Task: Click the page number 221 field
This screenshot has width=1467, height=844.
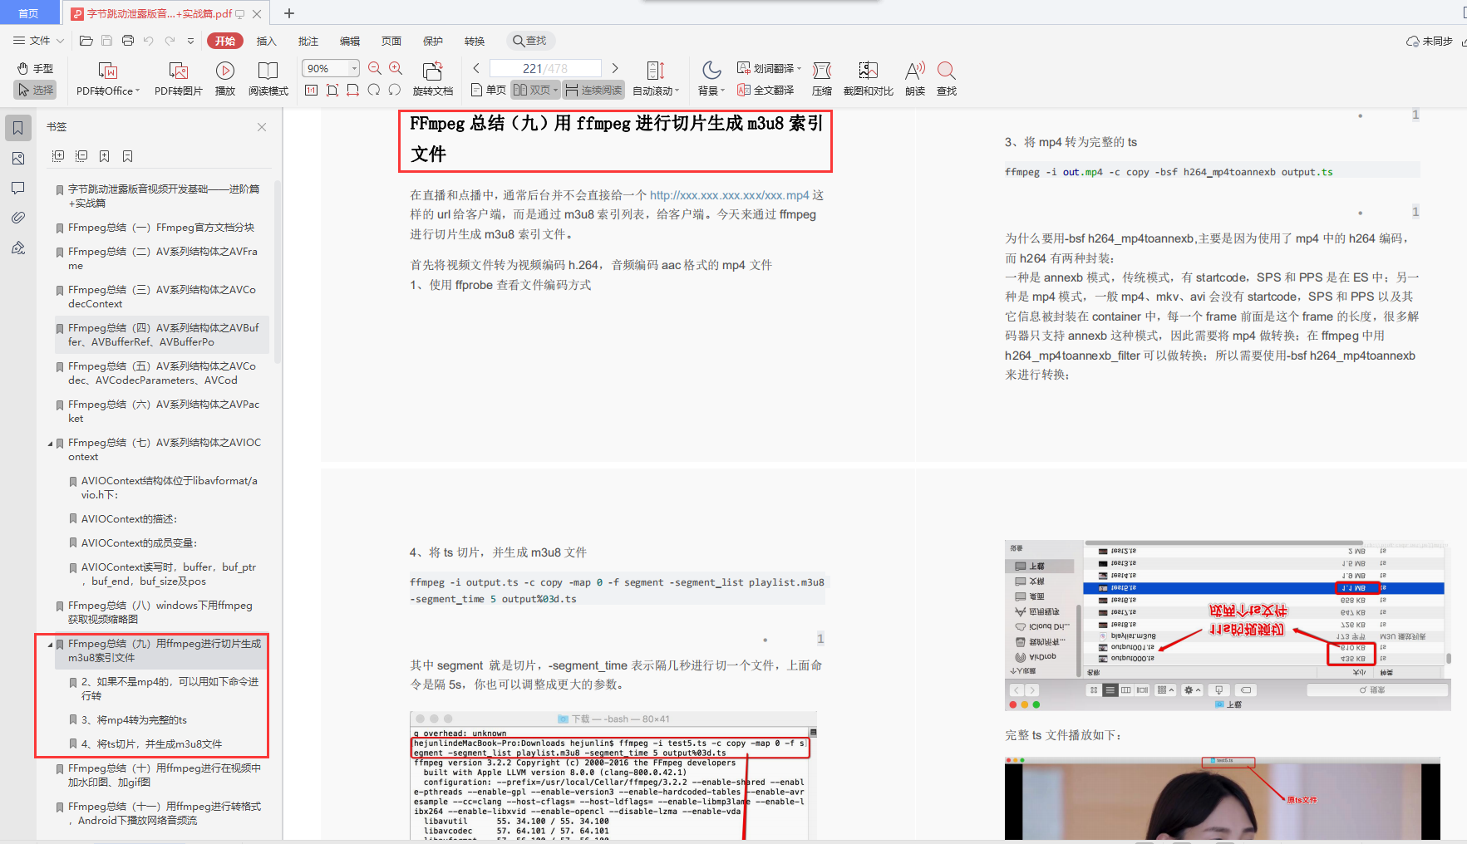Action: [x=545, y=68]
